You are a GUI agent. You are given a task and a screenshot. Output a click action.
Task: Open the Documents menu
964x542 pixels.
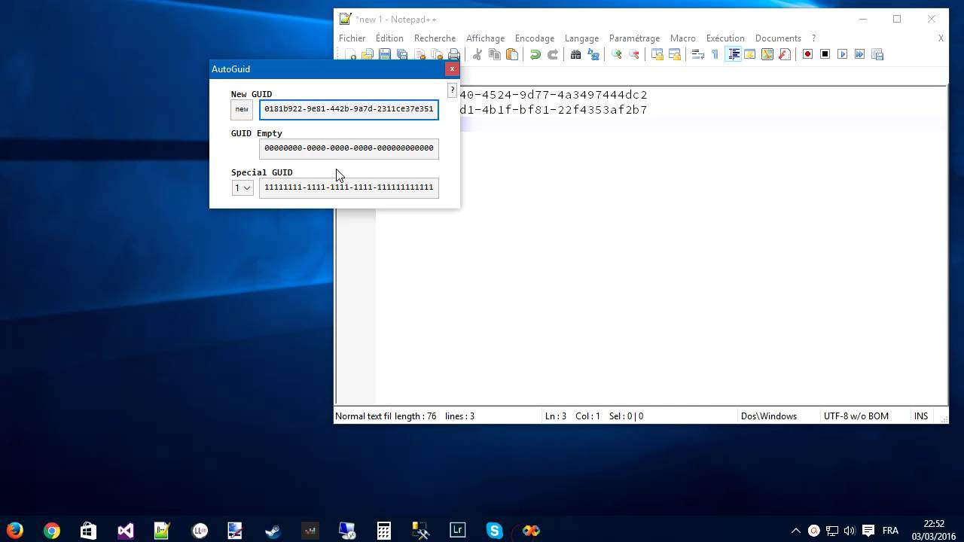[x=778, y=38]
